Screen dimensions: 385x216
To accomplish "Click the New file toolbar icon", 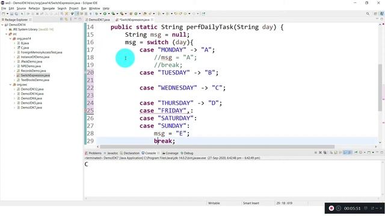I will (x=3, y=14).
